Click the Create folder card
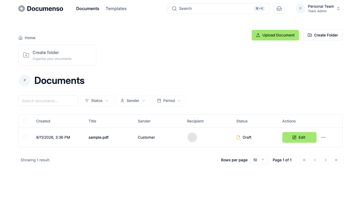 [57, 55]
